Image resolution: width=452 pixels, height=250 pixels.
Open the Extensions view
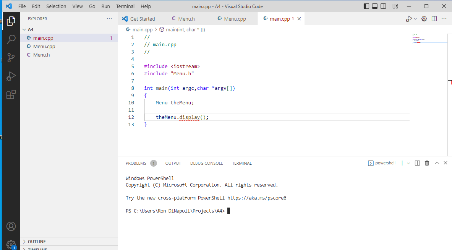[11, 94]
